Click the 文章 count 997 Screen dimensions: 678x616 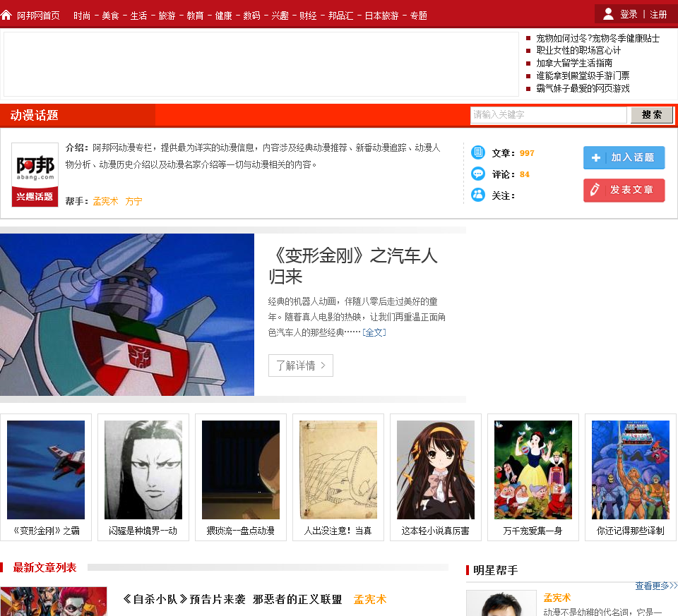(527, 153)
